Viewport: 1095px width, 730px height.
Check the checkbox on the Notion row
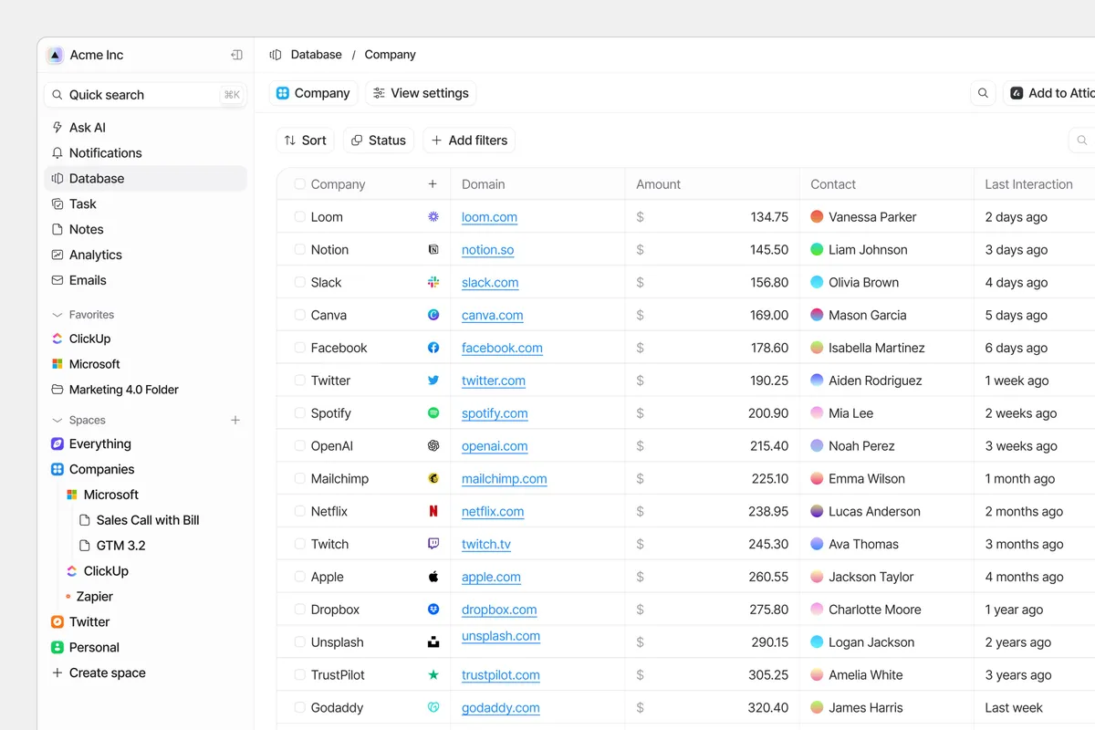(298, 249)
